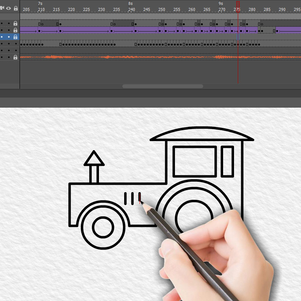Image resolution: width=301 pixels, height=301 pixels.
Task: Click the 7s time label on the ruler
Action: [x=40, y=3]
